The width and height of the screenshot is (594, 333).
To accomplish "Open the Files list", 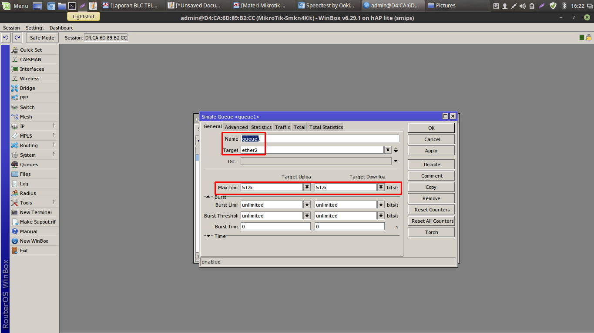I will pyautogui.click(x=34, y=174).
